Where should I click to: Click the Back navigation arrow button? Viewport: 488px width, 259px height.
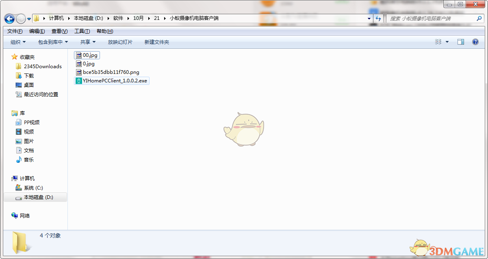coord(9,19)
